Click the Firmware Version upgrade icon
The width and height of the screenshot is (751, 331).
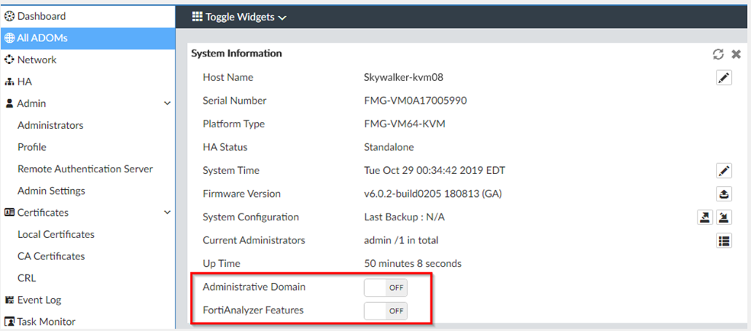[724, 194]
